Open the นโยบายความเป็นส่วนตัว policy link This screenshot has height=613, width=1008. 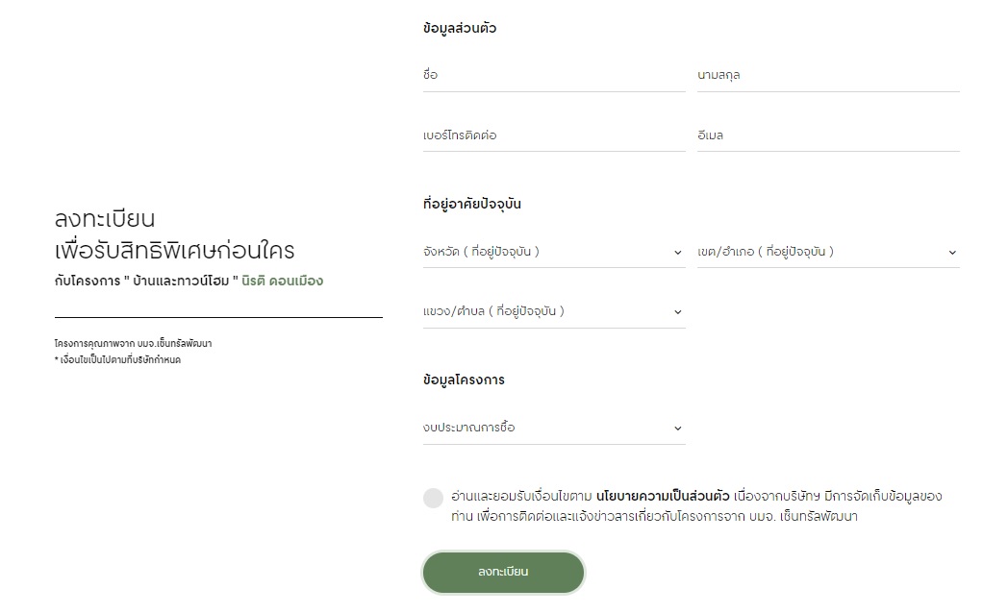663,496
